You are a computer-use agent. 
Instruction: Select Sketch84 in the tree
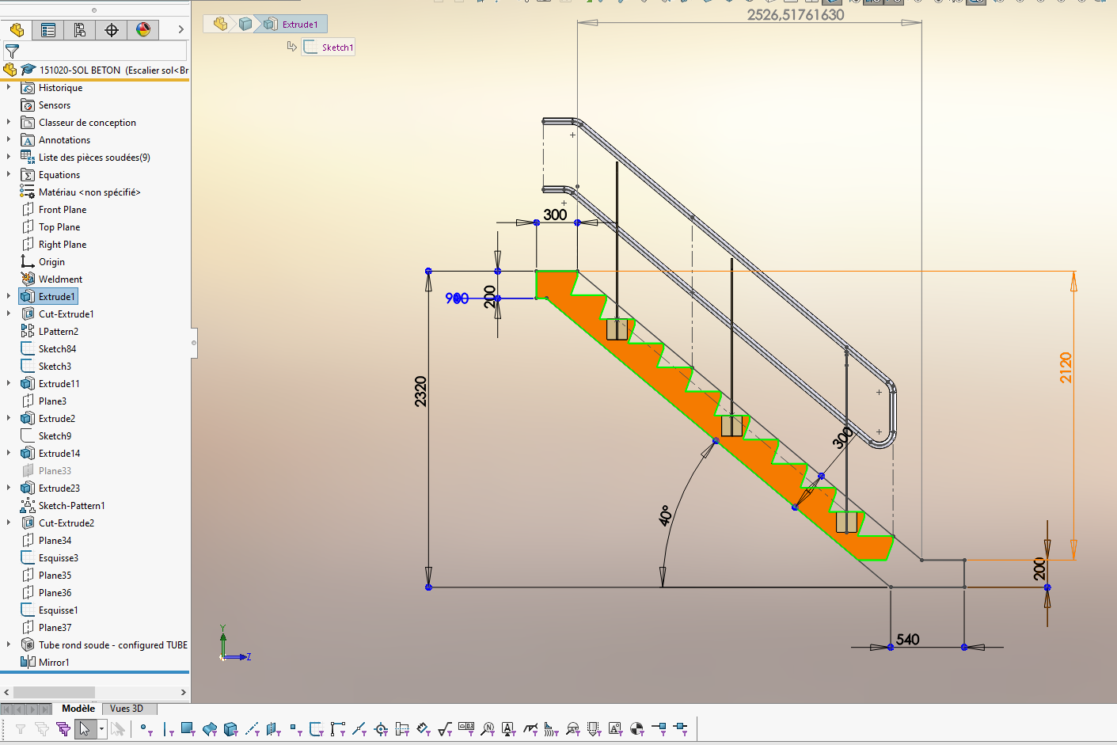57,349
